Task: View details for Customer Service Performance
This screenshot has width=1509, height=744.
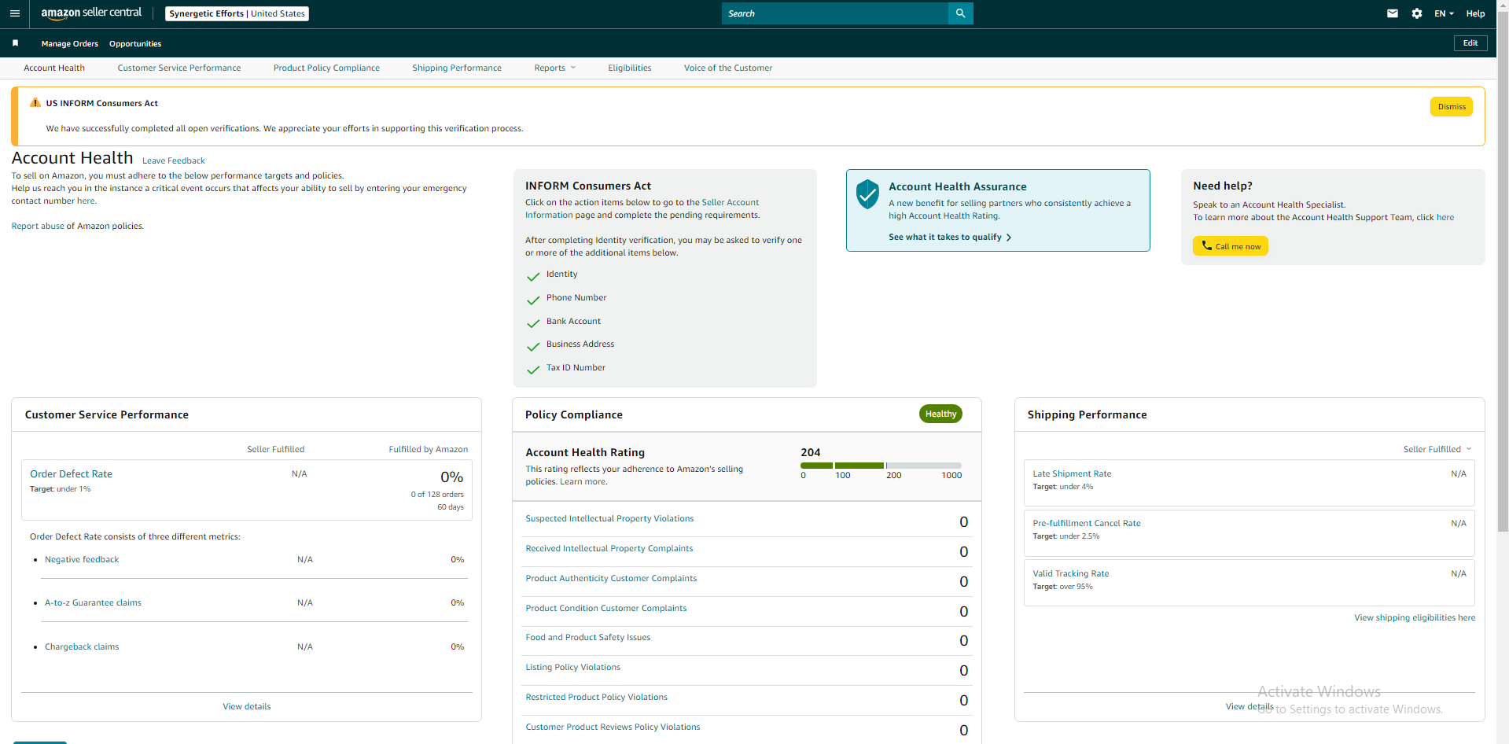Action: point(247,706)
